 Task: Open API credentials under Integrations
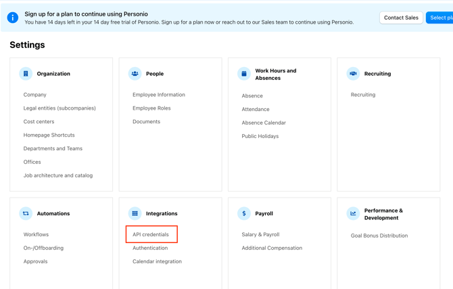tap(151, 234)
